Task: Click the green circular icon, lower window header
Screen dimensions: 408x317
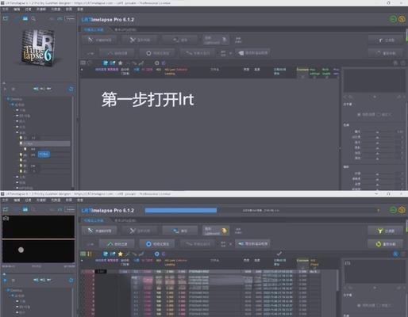Action: pyautogui.click(x=393, y=210)
